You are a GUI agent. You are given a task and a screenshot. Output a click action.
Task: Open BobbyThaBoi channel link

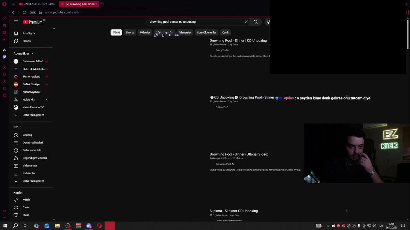223,50
